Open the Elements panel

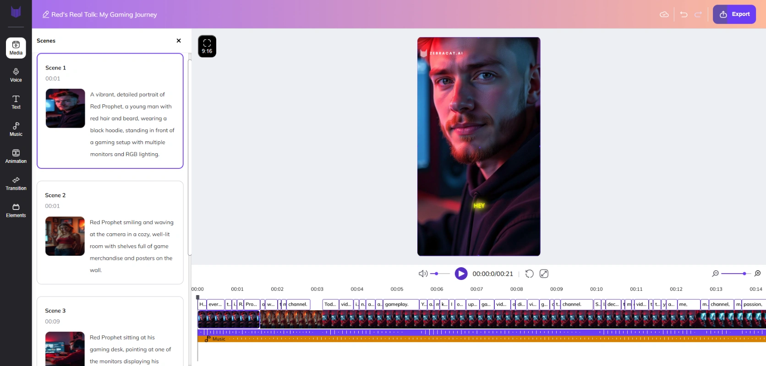point(16,210)
